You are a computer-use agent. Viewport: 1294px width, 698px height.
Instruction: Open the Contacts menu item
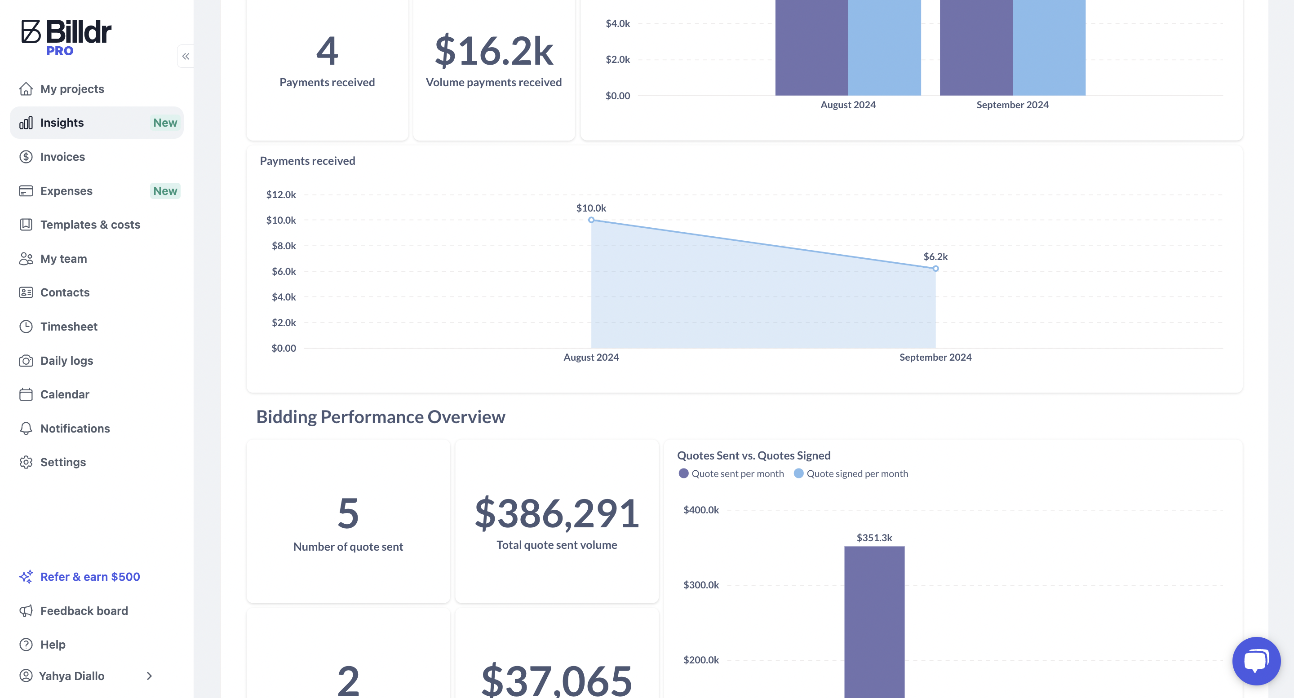click(x=65, y=292)
